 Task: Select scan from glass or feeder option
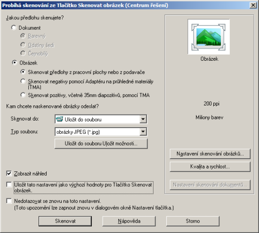point(23,72)
